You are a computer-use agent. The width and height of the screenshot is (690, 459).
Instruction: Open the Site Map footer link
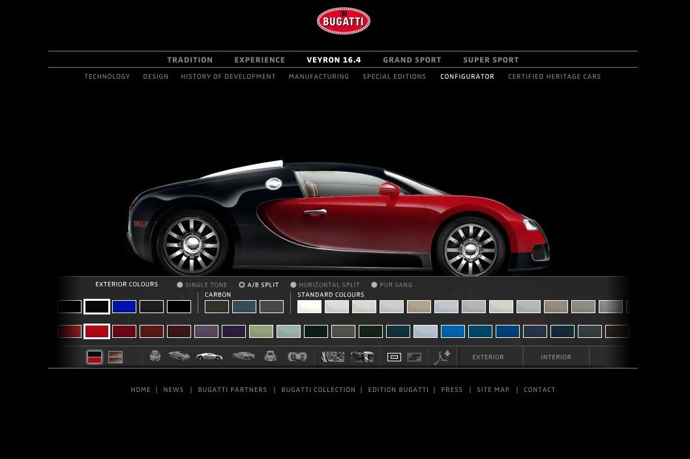pyautogui.click(x=492, y=390)
